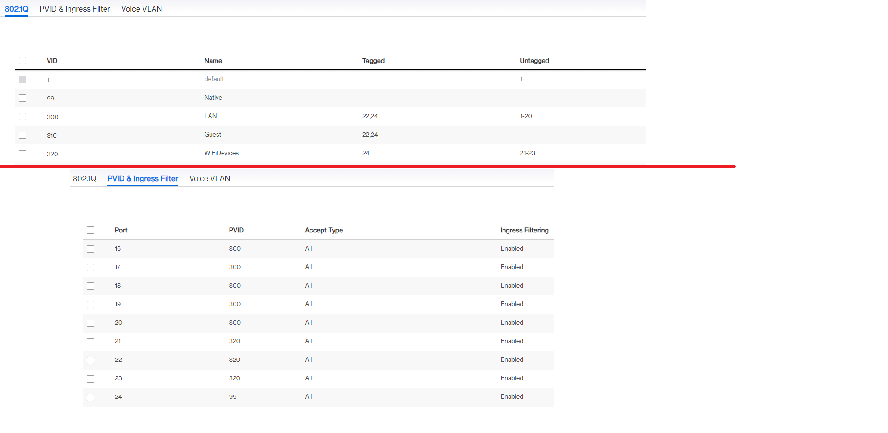Click VID value 300
The image size is (888, 433).
[x=52, y=117]
